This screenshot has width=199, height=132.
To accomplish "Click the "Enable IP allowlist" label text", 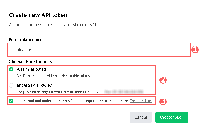I will (35, 85).
